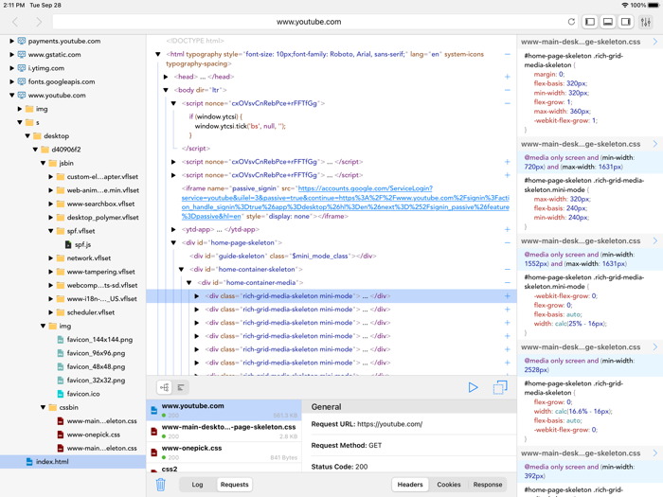Viewport: 663px width, 497px height.
Task: Tap the www.youtube.com address bar
Action: coord(309,22)
